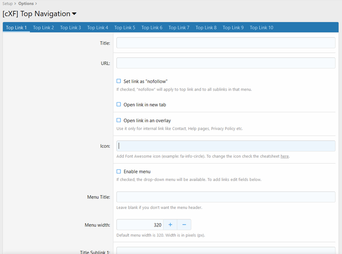Click into the Icon text field

point(226,146)
